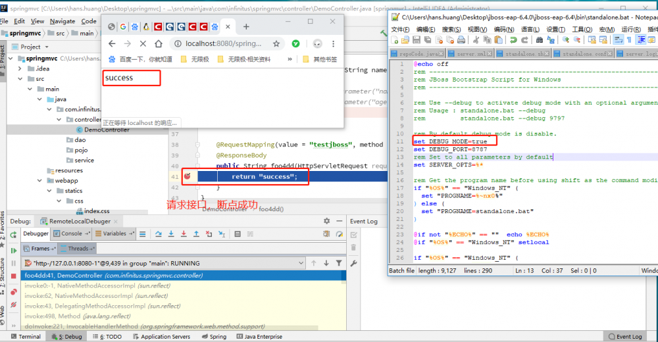This screenshot has height=342, width=658.
Task: Toggle Notepad++ show all characters icon
Action: click(x=629, y=40)
